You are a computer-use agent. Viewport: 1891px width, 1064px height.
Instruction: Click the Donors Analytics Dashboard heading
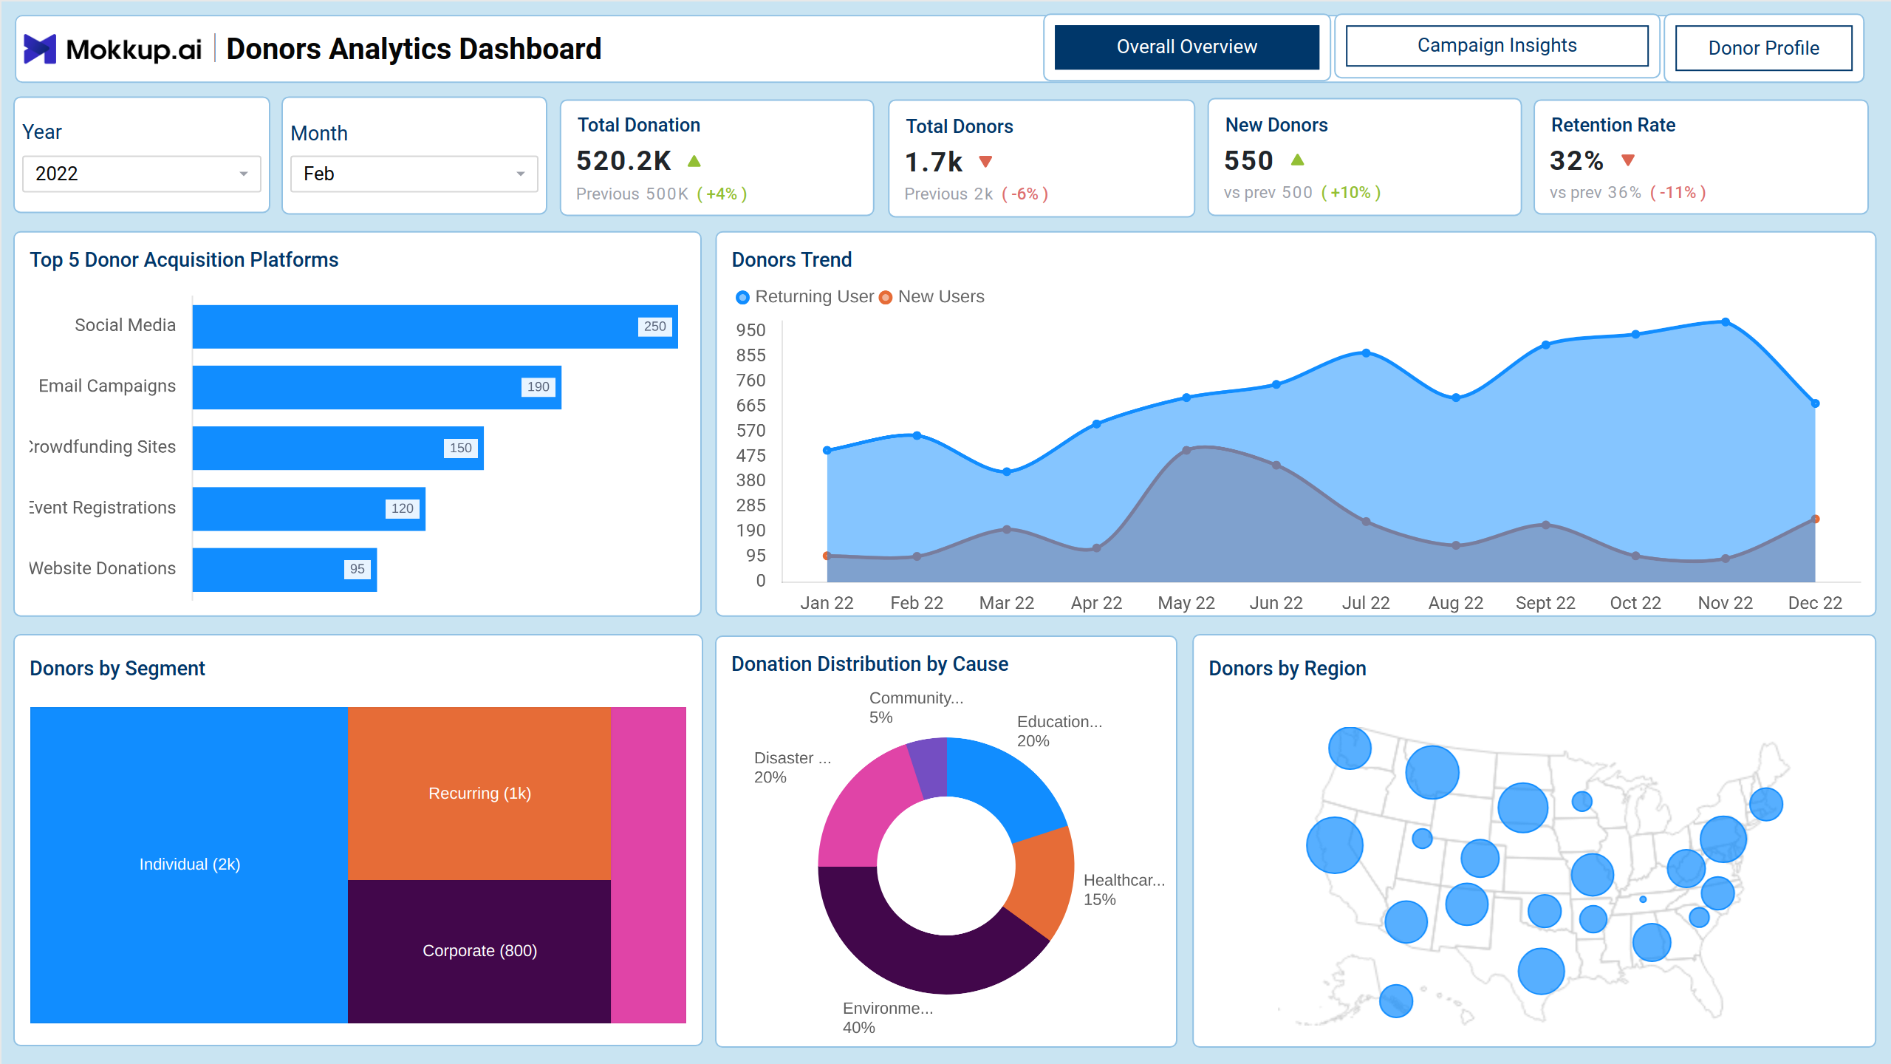[x=414, y=50]
